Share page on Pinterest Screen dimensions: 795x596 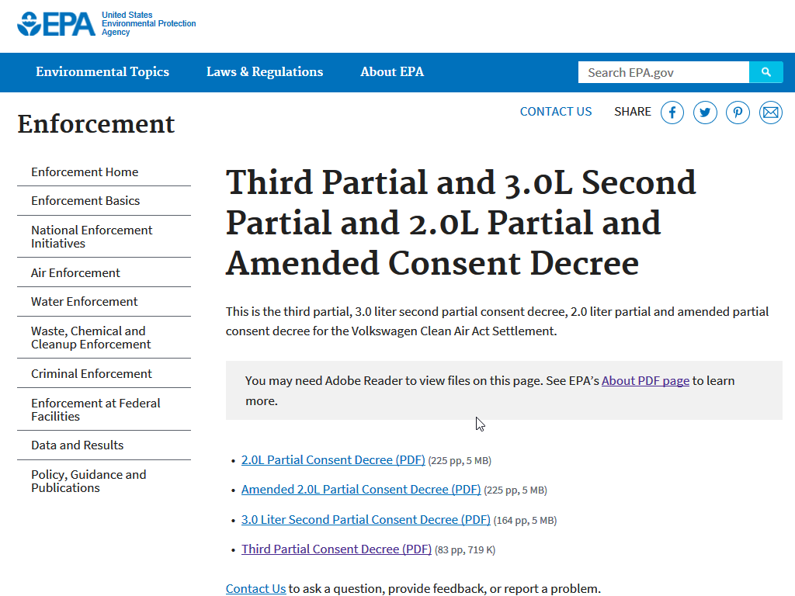click(x=738, y=113)
